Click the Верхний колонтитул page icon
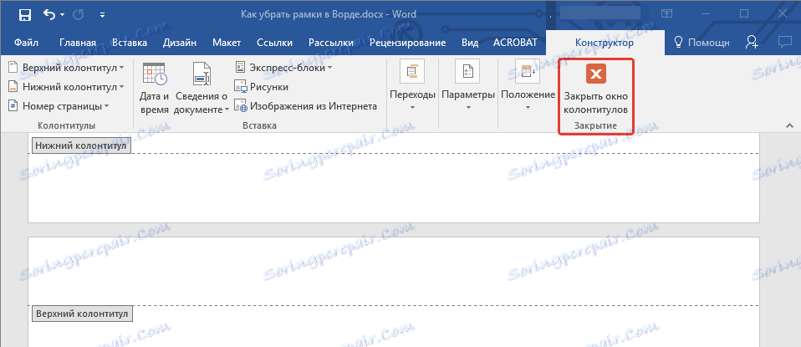 (x=13, y=68)
